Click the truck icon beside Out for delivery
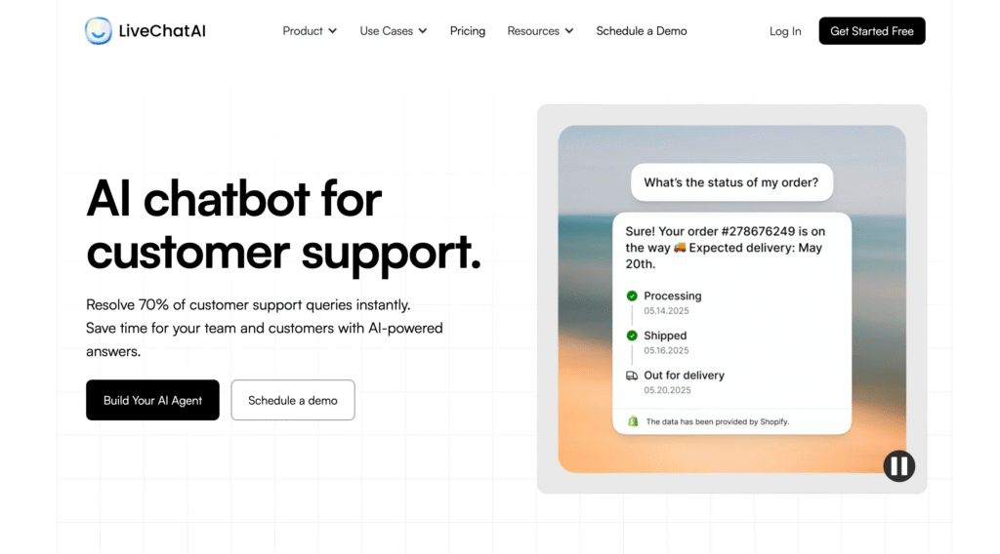 click(632, 376)
